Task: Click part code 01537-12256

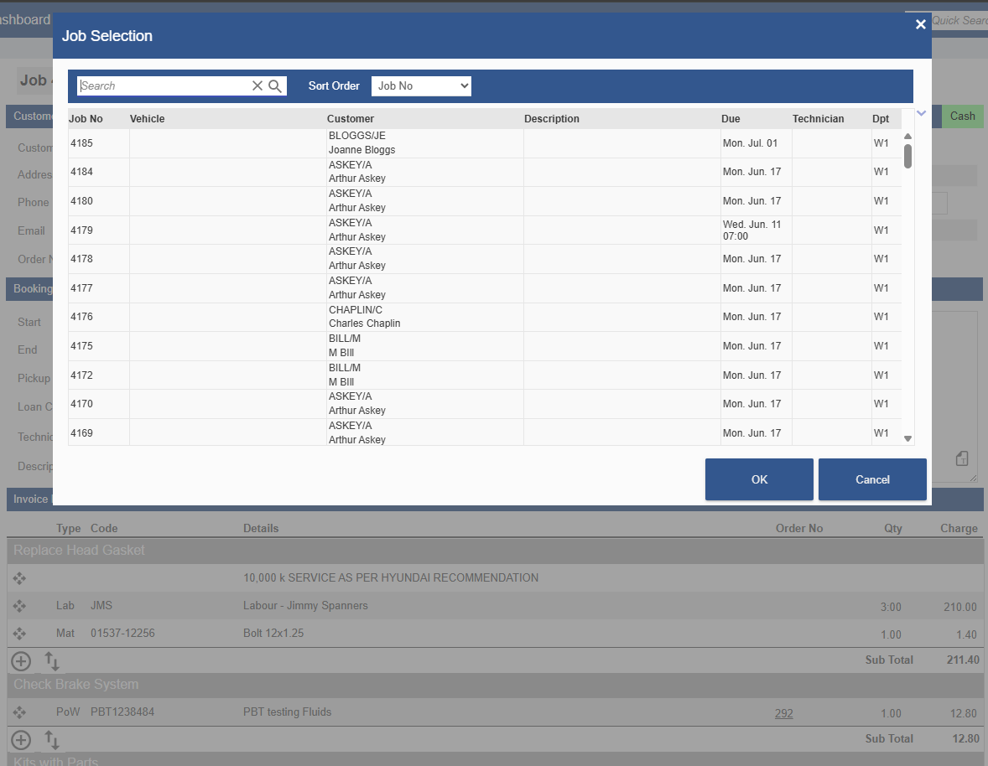Action: [x=122, y=634]
